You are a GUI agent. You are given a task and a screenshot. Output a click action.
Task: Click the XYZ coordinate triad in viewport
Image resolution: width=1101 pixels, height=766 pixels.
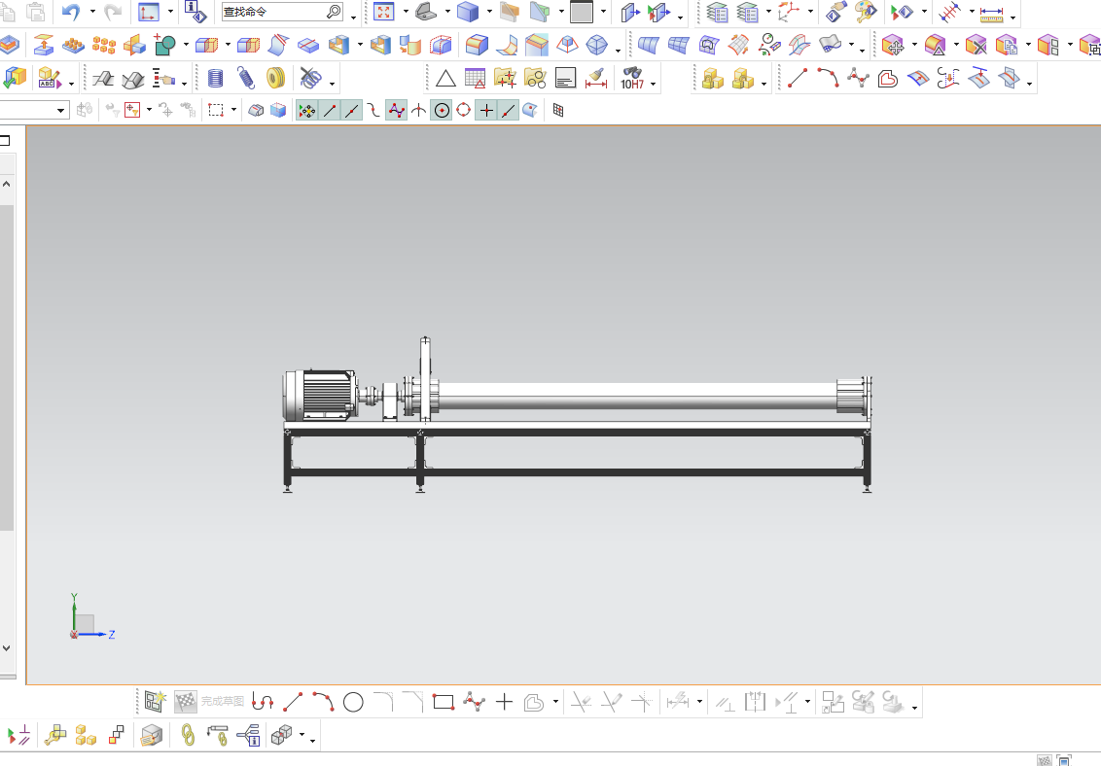91,617
